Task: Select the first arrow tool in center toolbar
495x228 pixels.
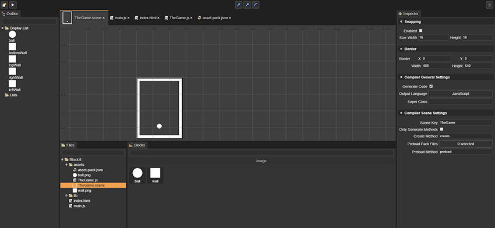Action: coord(239,5)
